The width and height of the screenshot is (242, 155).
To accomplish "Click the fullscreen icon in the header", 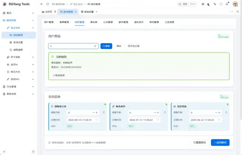I will tap(221, 4).
